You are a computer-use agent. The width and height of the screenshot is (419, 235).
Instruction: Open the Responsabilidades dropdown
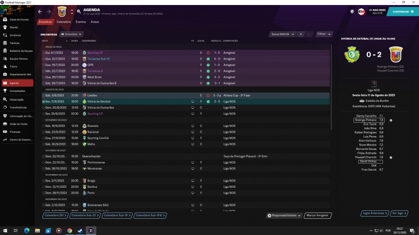[284, 215]
